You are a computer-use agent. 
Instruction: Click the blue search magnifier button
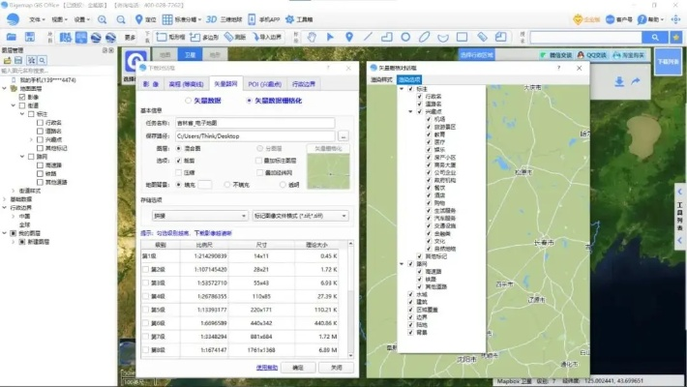click(x=654, y=38)
